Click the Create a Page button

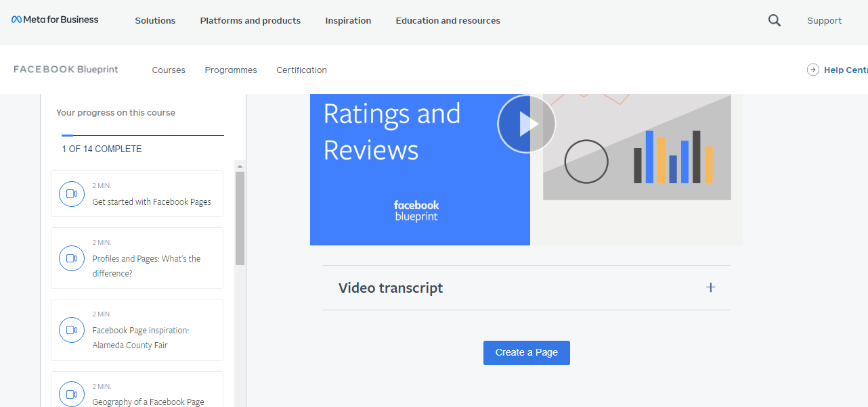[527, 353]
